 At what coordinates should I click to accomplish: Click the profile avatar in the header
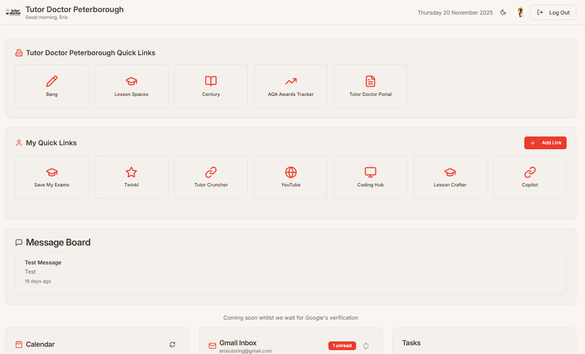tap(520, 12)
